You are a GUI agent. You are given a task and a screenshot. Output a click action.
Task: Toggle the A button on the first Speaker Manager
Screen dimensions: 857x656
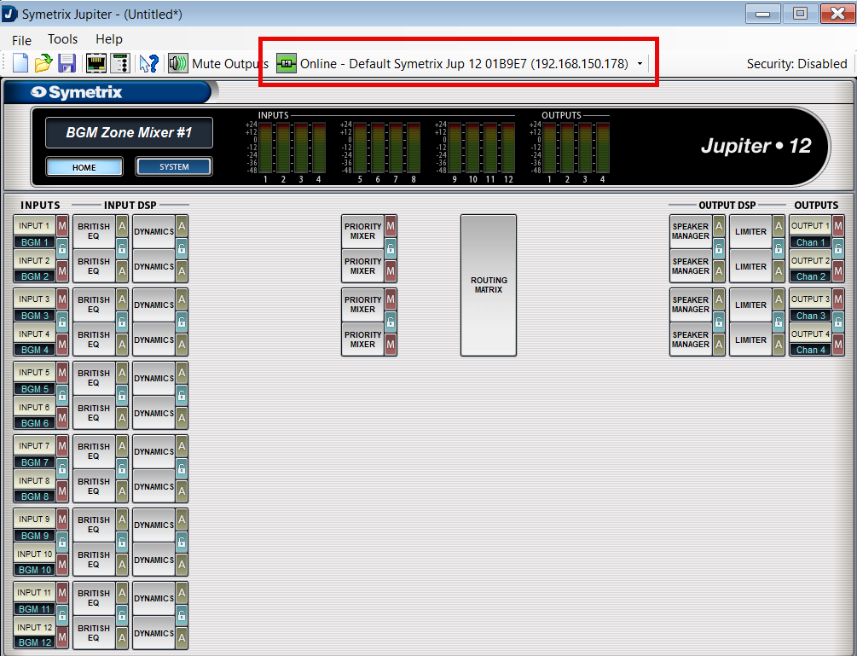pos(719,226)
